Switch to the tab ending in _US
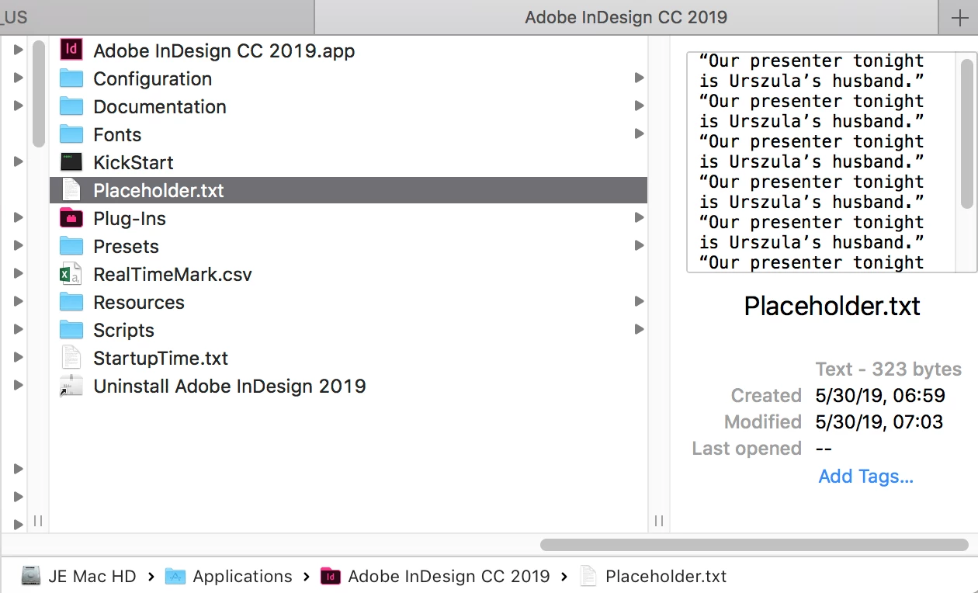The width and height of the screenshot is (978, 593). coord(156,17)
